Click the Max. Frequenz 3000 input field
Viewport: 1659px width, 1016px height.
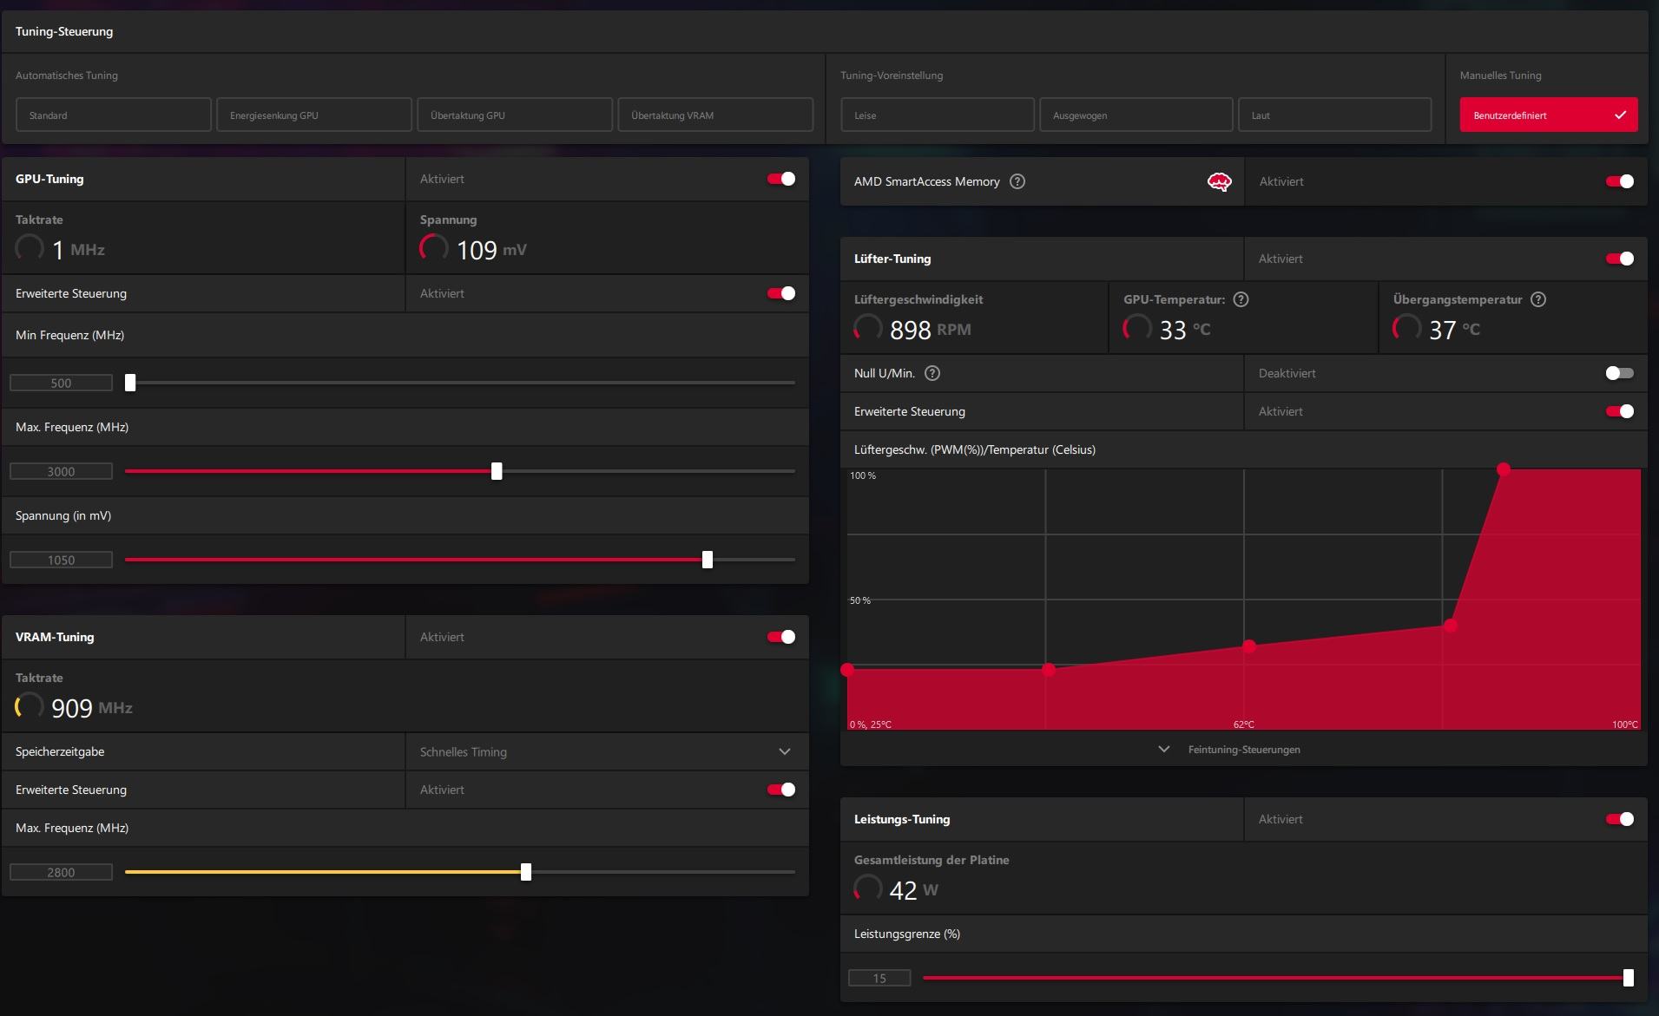coord(61,471)
